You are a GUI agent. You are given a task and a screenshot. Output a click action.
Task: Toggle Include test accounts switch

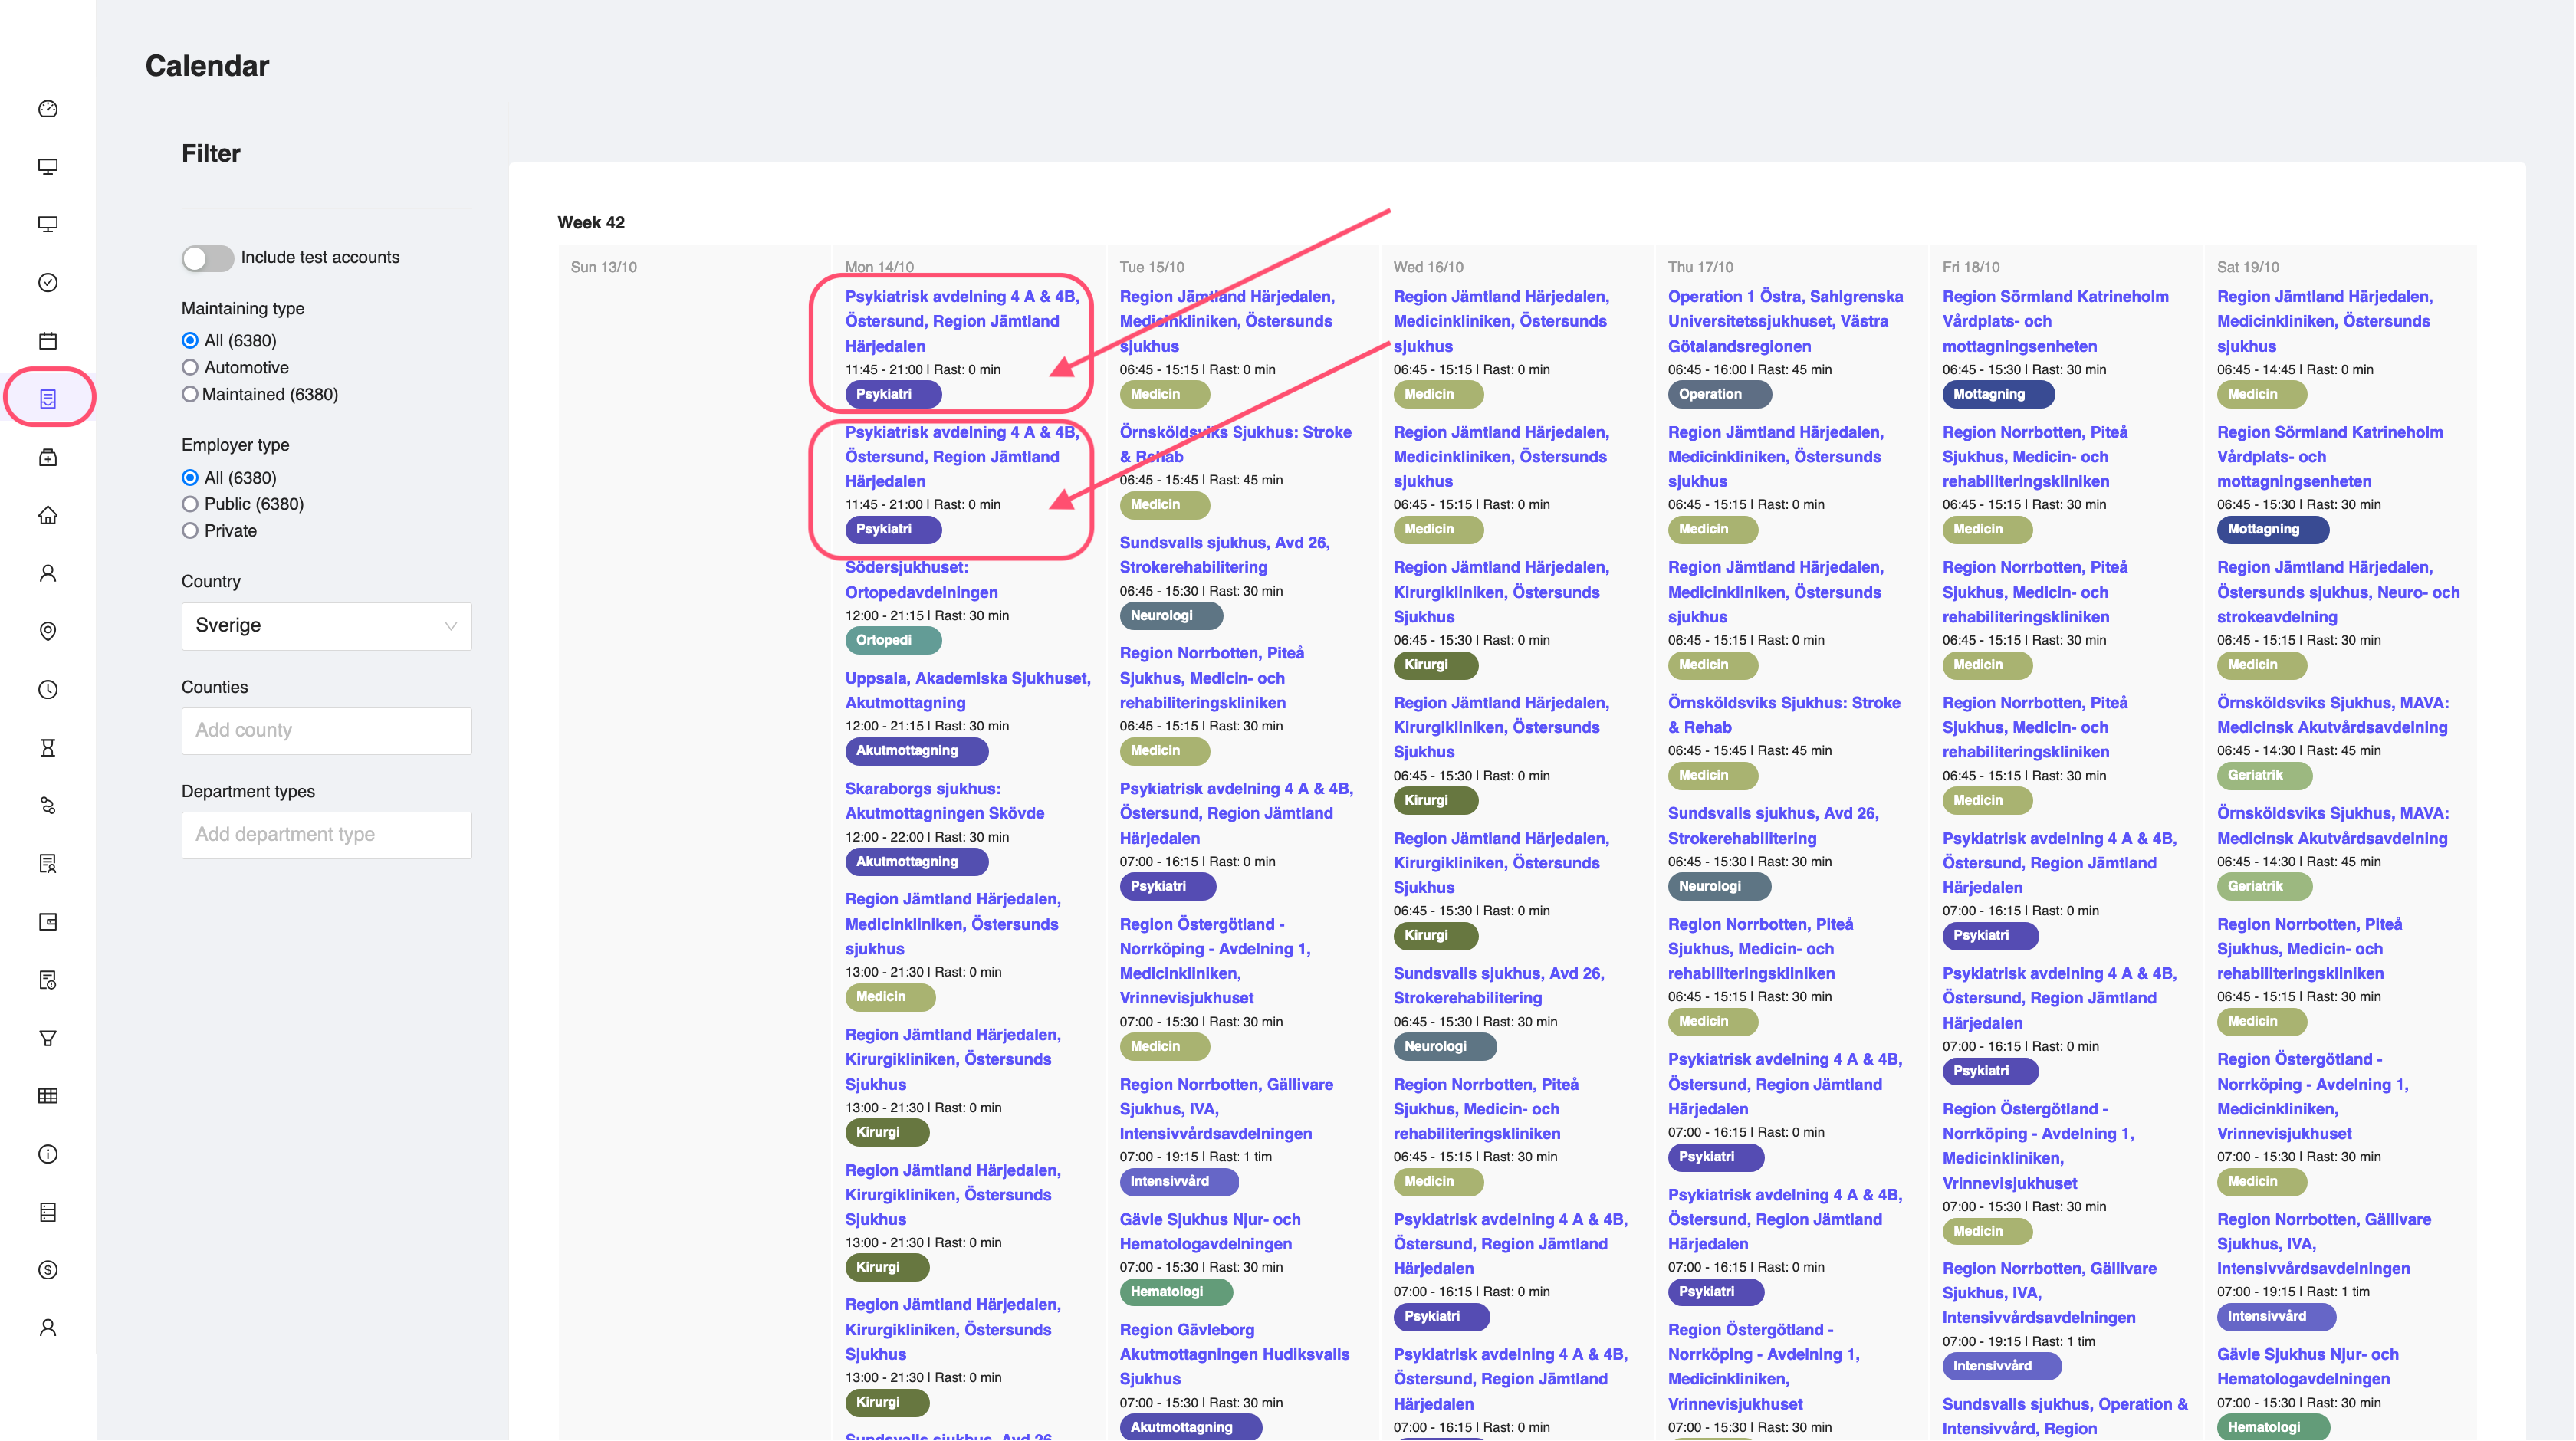207,258
